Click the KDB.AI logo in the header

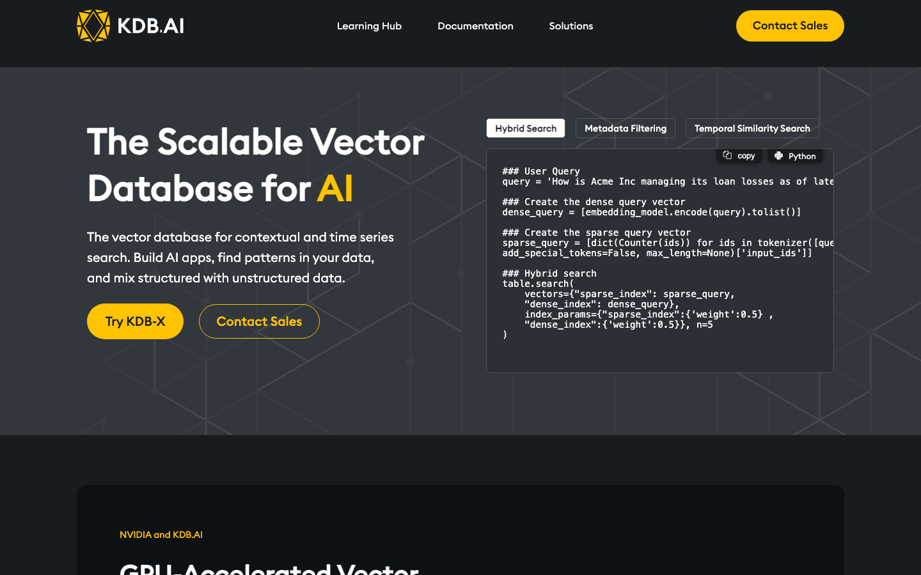(130, 26)
